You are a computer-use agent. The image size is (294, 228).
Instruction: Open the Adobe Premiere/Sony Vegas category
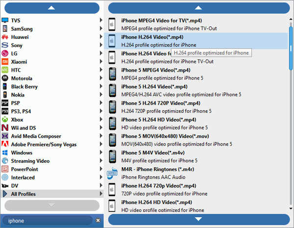tap(52, 144)
